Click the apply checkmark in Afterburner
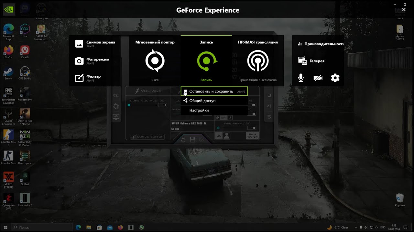Viewport: 414px width, 232px height. click(202, 140)
